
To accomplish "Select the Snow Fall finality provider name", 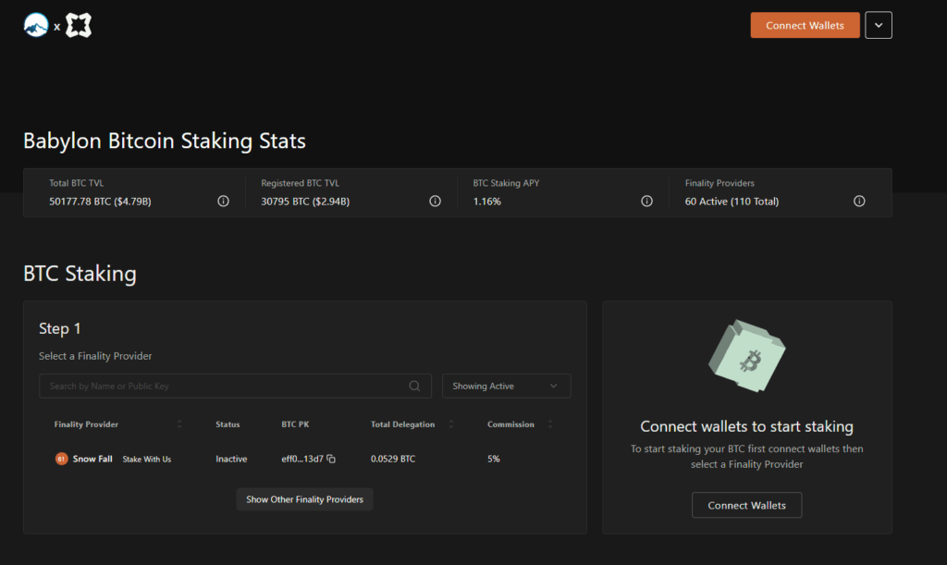I will point(92,459).
